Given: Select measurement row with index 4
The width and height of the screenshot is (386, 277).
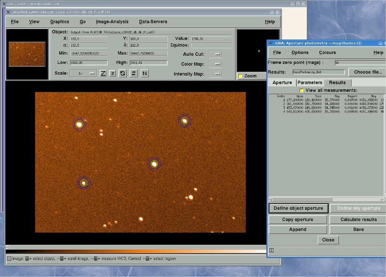Looking at the screenshot, I should (x=326, y=112).
